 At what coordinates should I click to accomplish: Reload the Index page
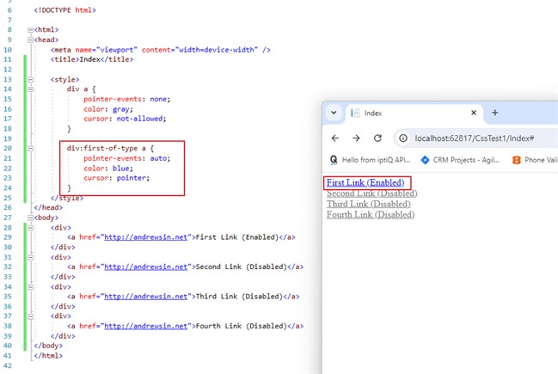[377, 138]
